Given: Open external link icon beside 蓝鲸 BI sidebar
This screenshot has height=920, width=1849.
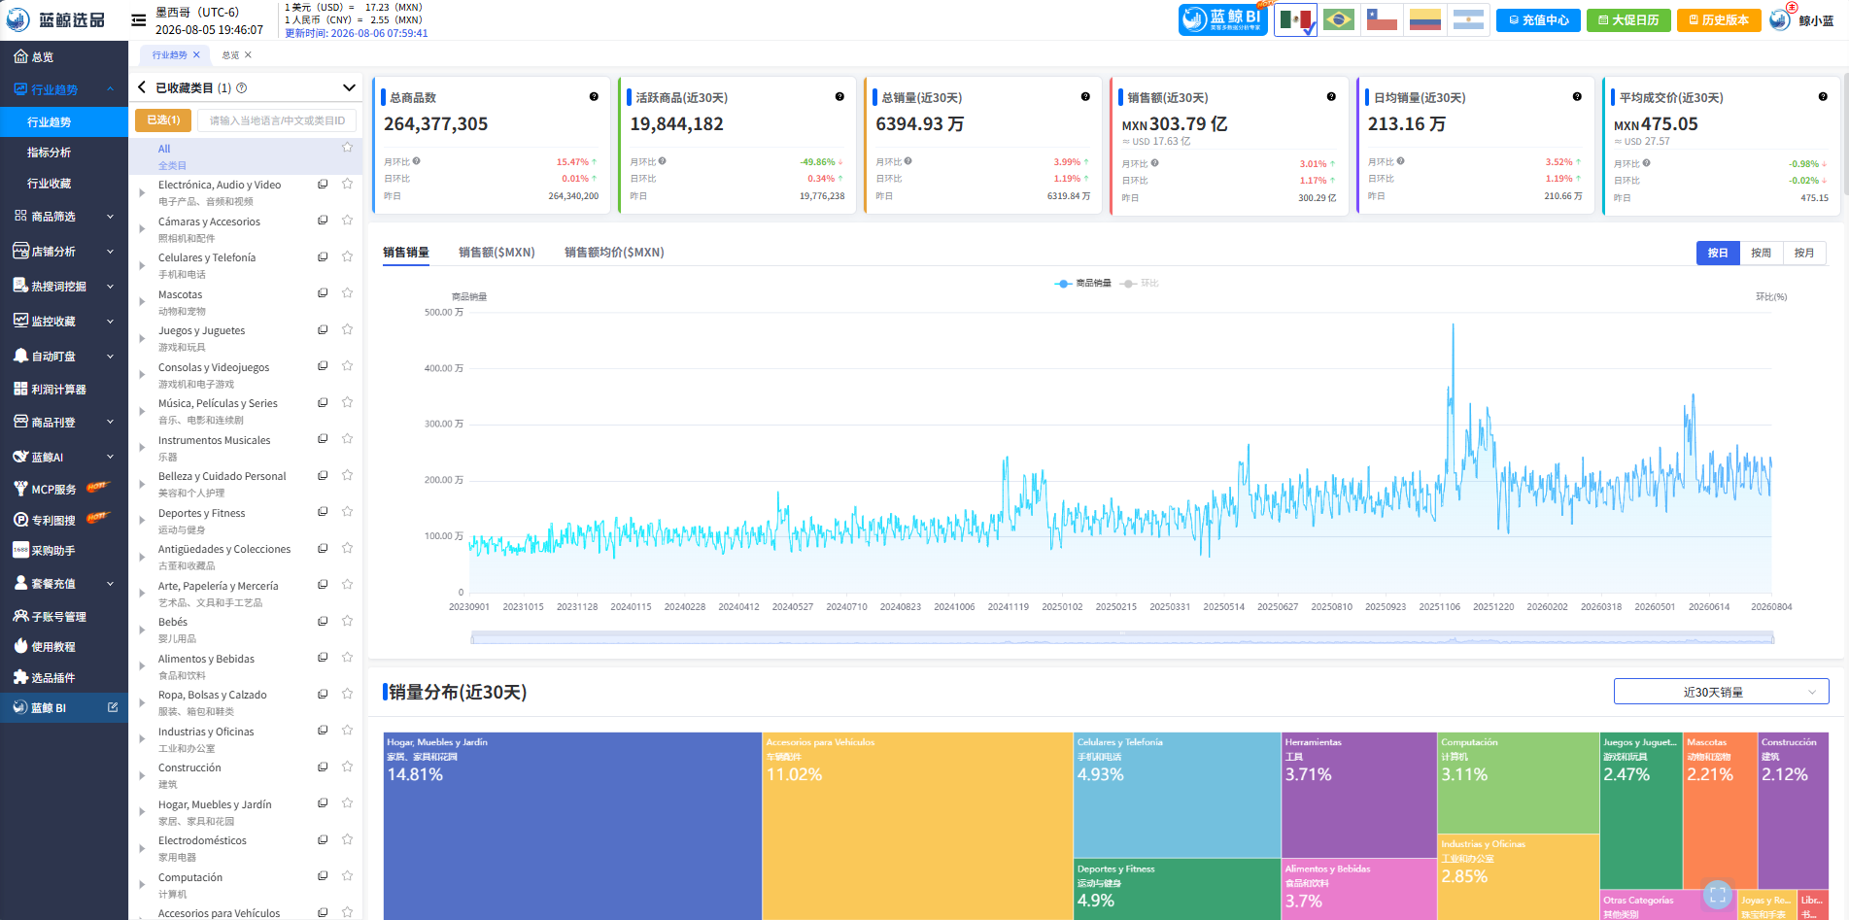Looking at the screenshot, I should [113, 707].
